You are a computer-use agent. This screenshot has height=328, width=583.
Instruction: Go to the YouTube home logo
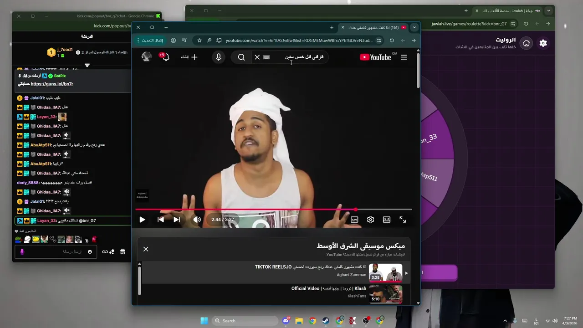coord(376,57)
